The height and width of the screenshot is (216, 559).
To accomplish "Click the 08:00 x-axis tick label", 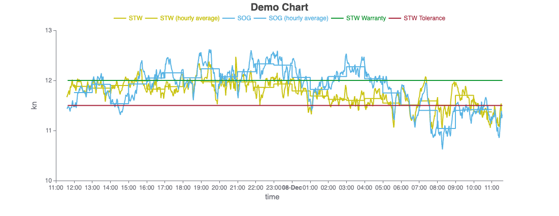I will click(438, 187).
